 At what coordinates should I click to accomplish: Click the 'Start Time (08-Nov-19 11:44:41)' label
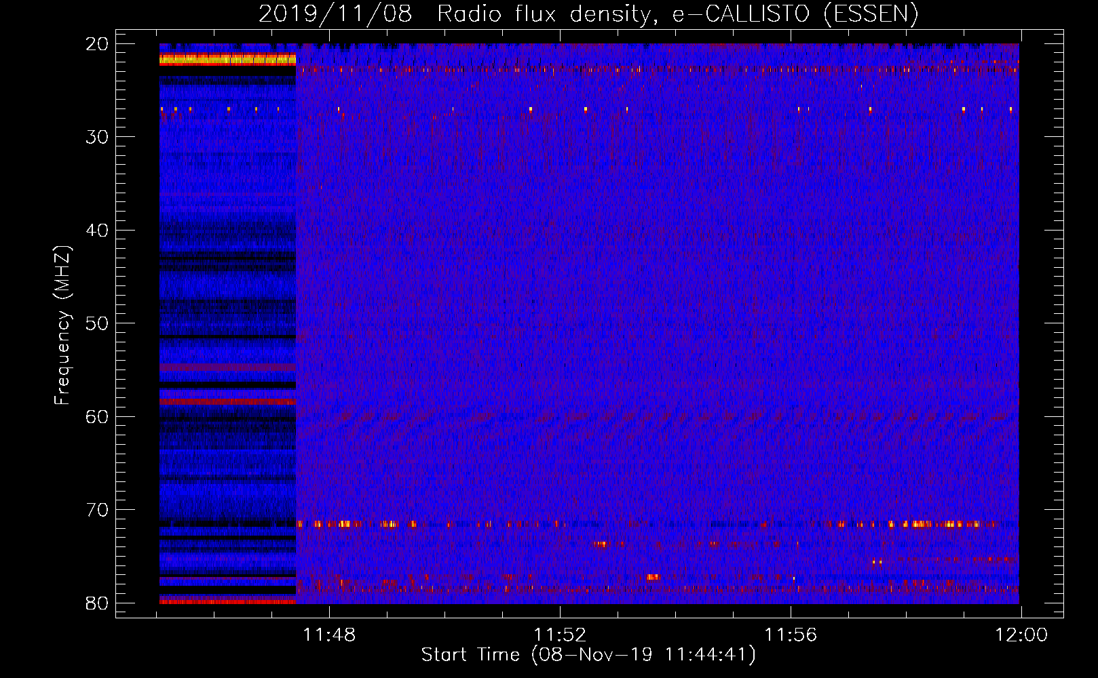588,655
